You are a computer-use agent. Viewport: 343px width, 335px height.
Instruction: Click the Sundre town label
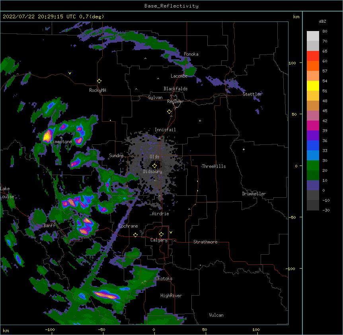pos(116,156)
